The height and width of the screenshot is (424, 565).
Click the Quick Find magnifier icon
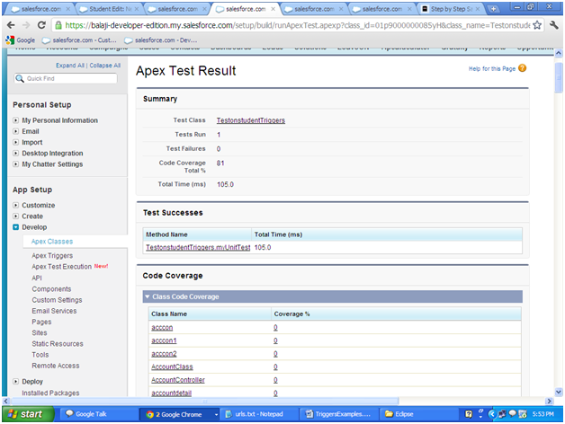[x=20, y=78]
